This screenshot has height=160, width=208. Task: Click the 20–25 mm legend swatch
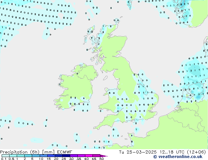tap(59, 156)
